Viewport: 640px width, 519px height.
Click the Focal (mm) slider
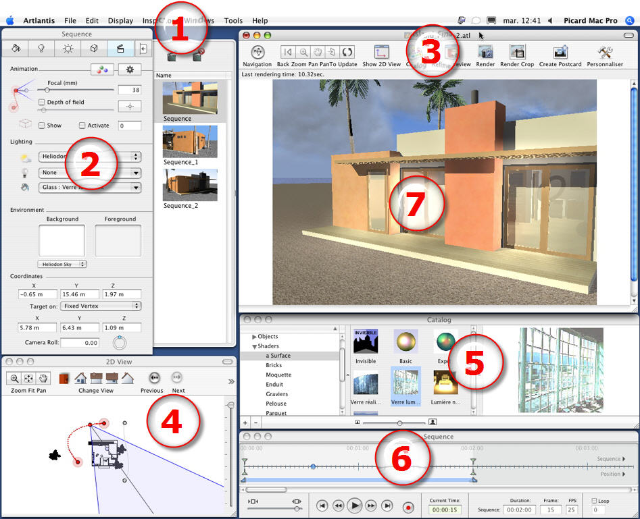[76, 89]
